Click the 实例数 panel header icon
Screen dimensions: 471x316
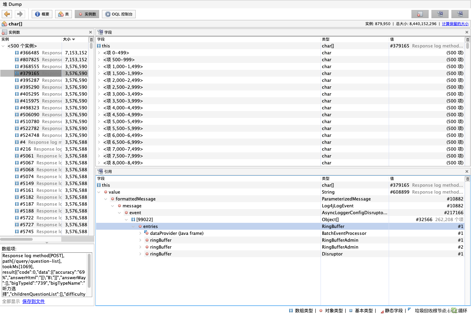pos(4,32)
